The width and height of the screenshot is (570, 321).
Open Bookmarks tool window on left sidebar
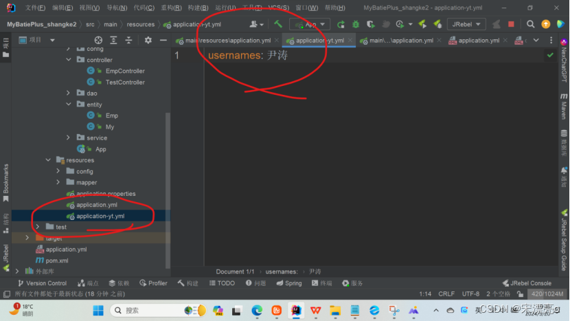pos(6,179)
